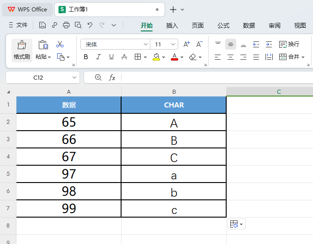Image resolution: width=313 pixels, height=244 pixels.
Task: Click the formula bar input field
Action: 217,77
